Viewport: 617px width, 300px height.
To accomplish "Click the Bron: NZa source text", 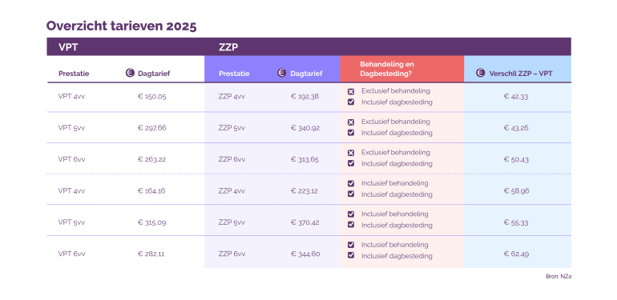I will [x=559, y=277].
